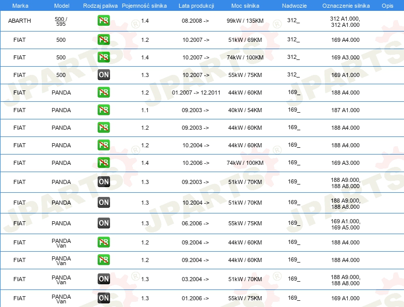This screenshot has width=404, height=307.
Task: Click the Moc silnika column header
Action: tap(245, 6)
